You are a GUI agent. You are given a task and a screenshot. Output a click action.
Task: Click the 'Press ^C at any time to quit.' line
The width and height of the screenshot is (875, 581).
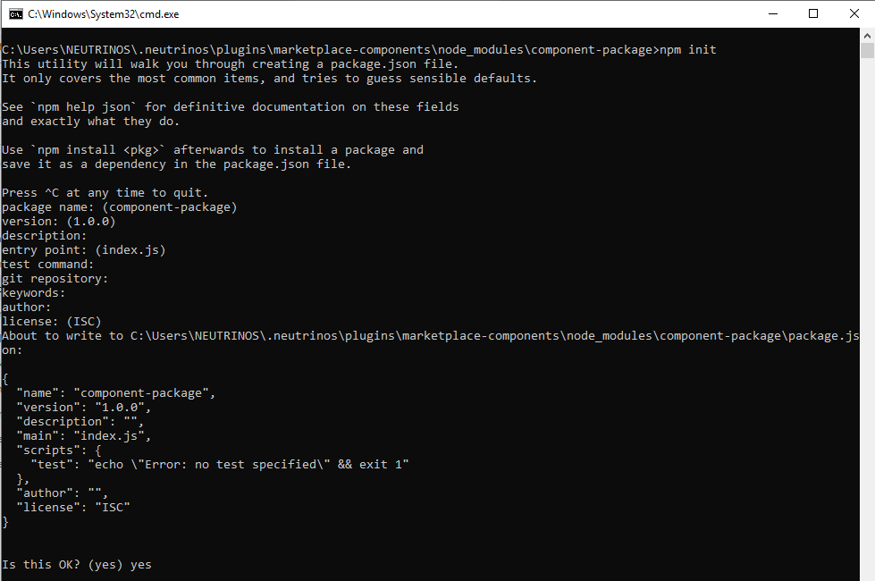(105, 193)
